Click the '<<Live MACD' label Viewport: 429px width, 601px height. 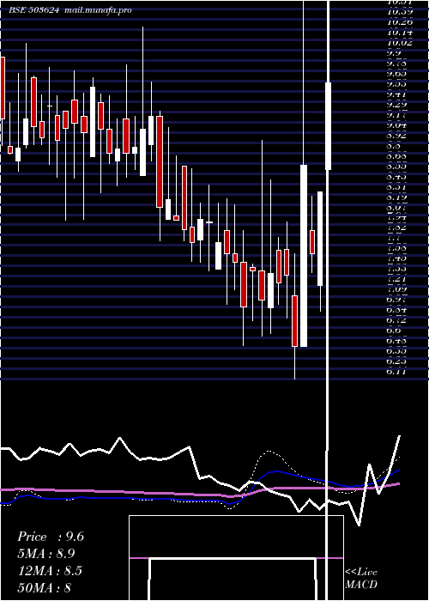[361, 578]
